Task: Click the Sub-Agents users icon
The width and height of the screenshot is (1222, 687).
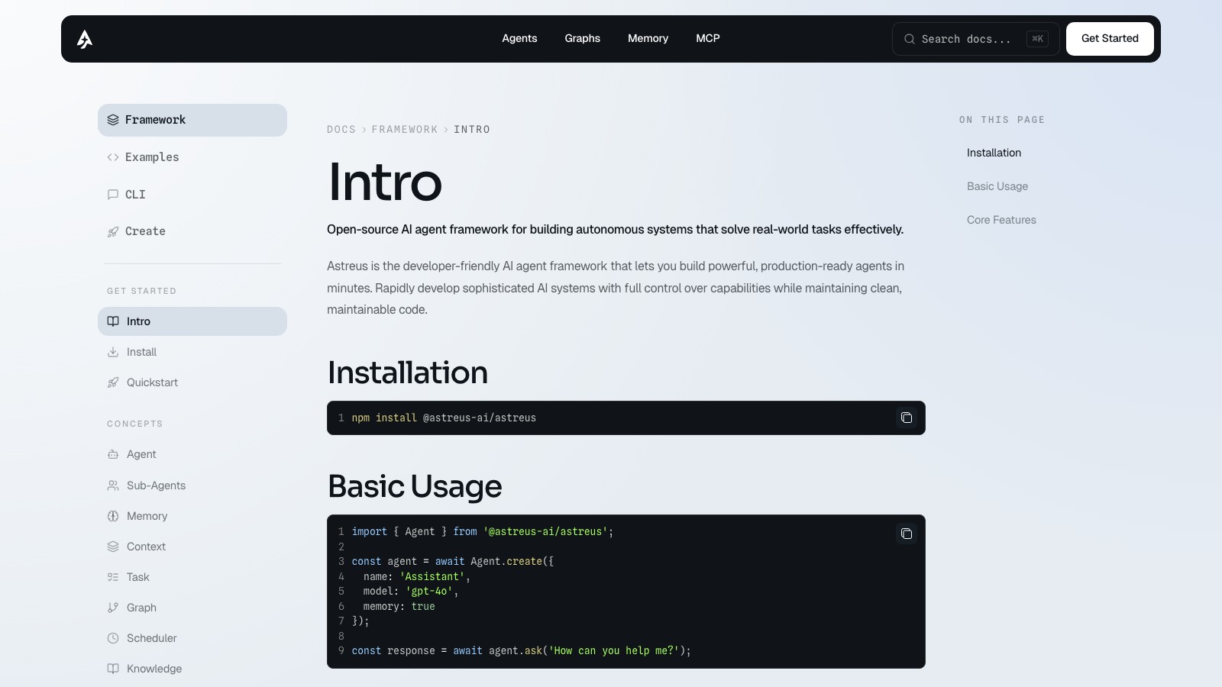Action: pyautogui.click(x=113, y=485)
